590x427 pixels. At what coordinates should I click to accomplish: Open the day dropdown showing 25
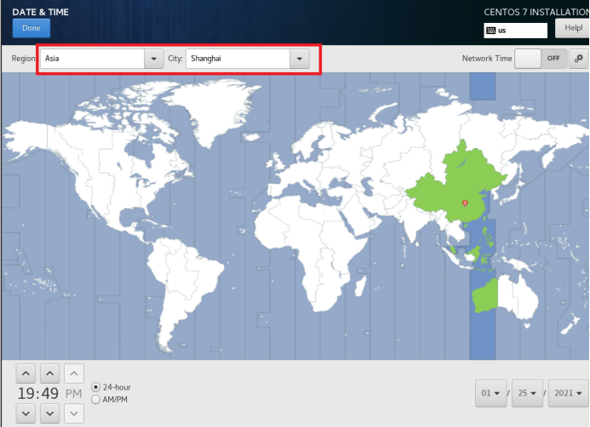pos(527,393)
